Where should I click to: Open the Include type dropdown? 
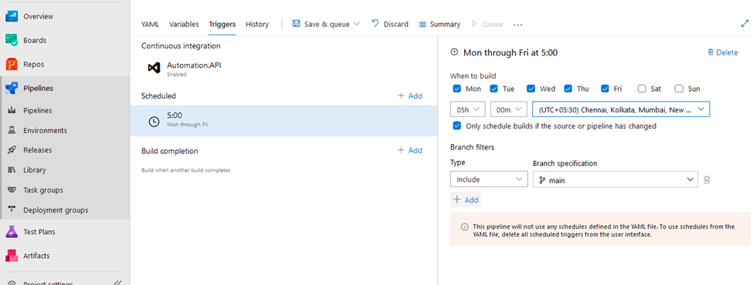[489, 179]
